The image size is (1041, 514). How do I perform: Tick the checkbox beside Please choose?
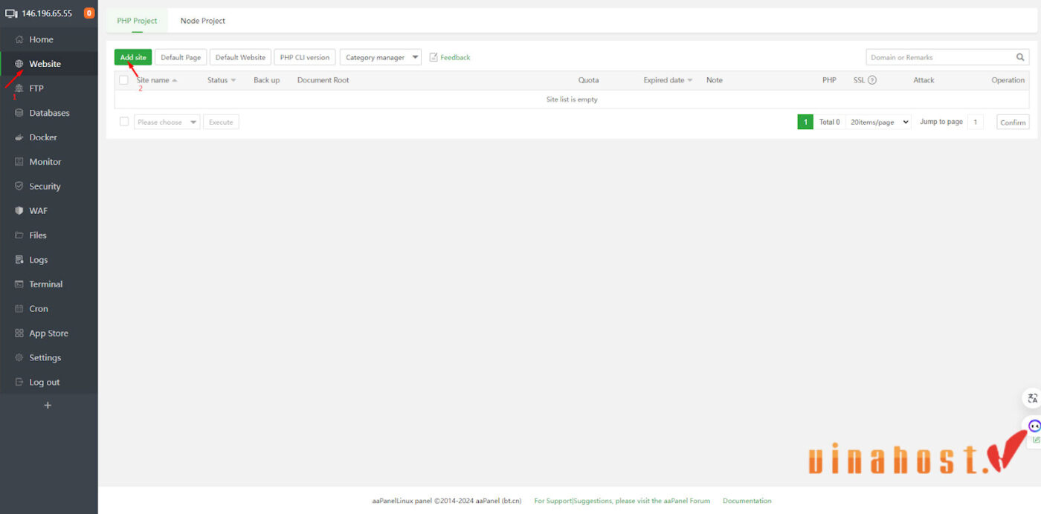(x=124, y=122)
